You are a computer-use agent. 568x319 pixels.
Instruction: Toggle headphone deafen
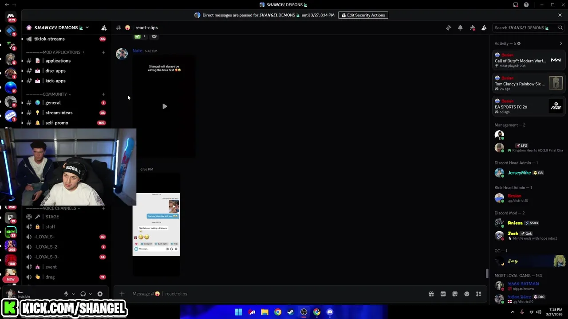point(83,294)
